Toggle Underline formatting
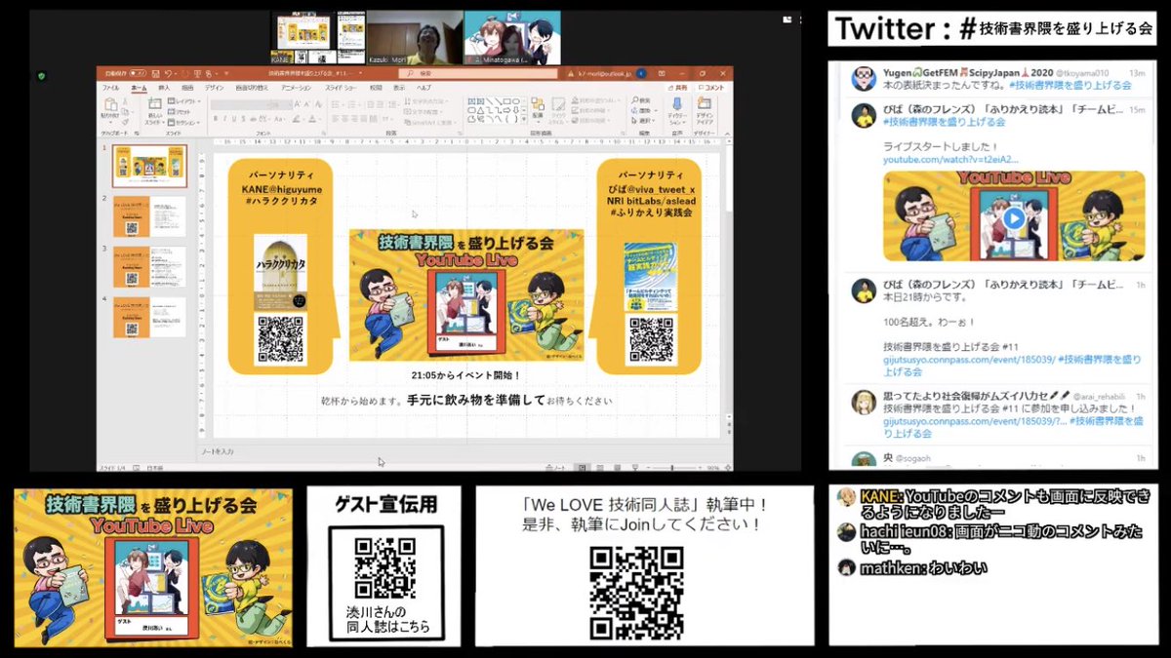Viewport: 1171px width, 658px height. pos(234,119)
